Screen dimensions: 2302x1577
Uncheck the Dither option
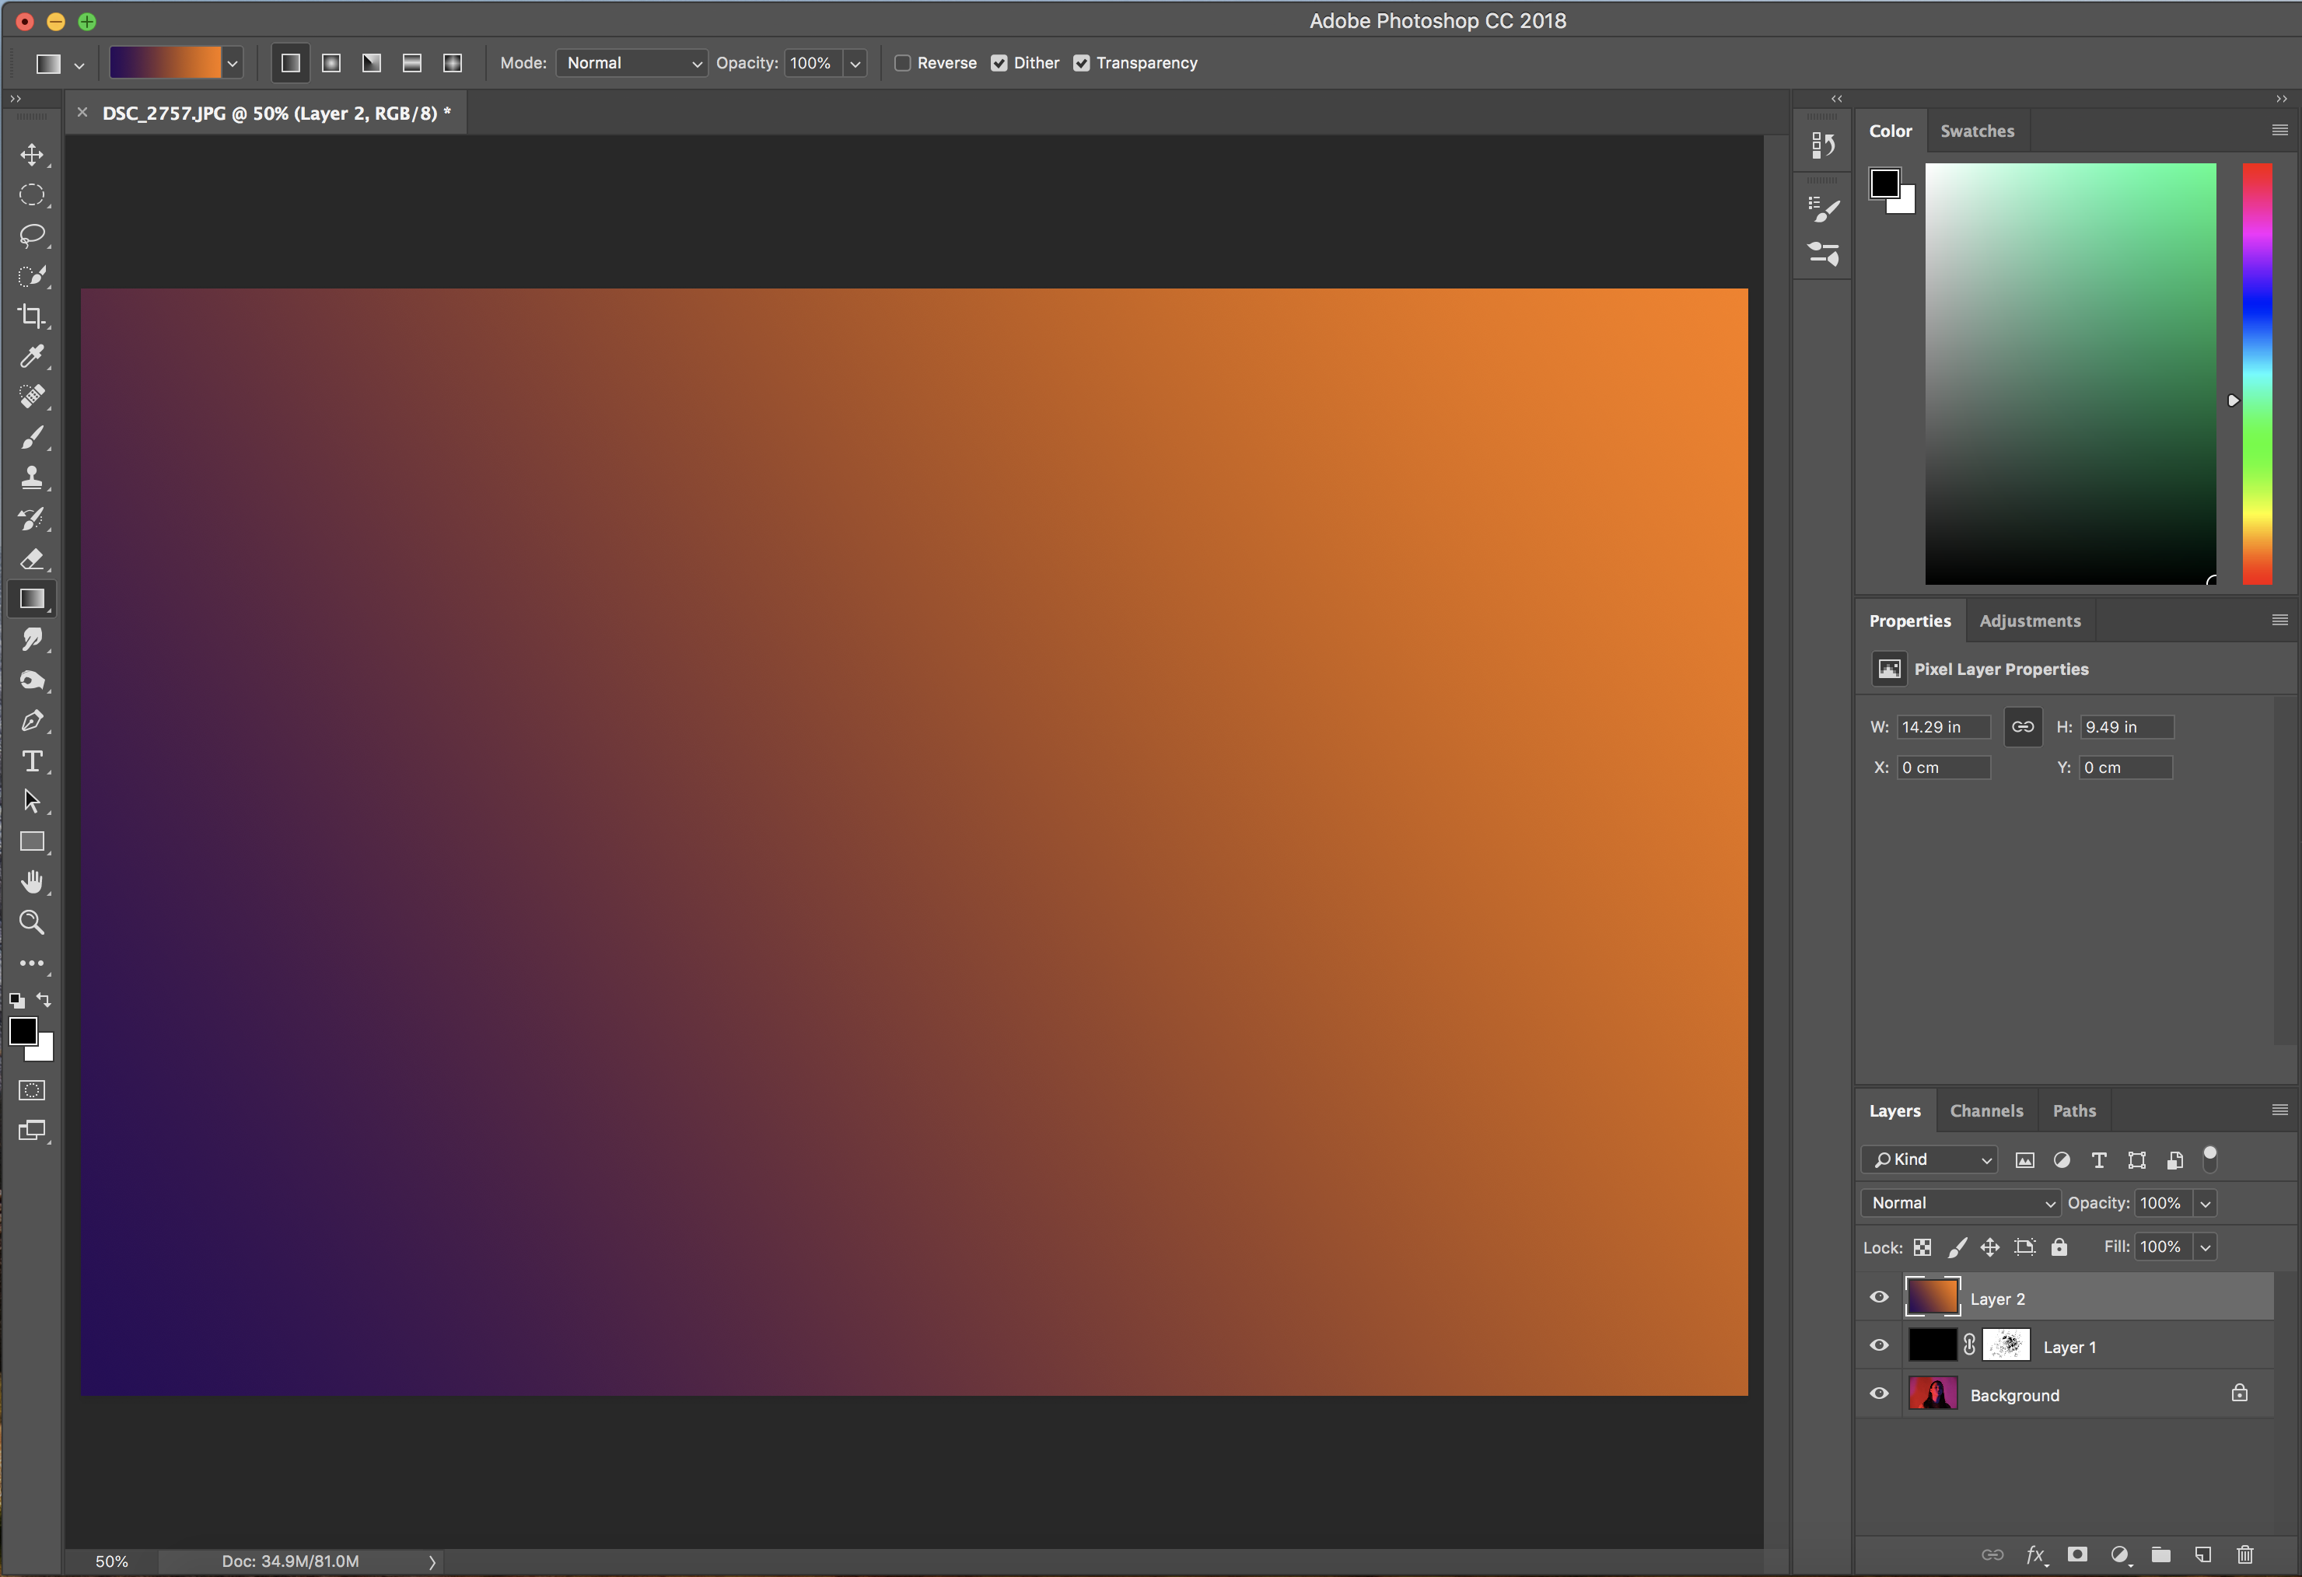tap(999, 64)
